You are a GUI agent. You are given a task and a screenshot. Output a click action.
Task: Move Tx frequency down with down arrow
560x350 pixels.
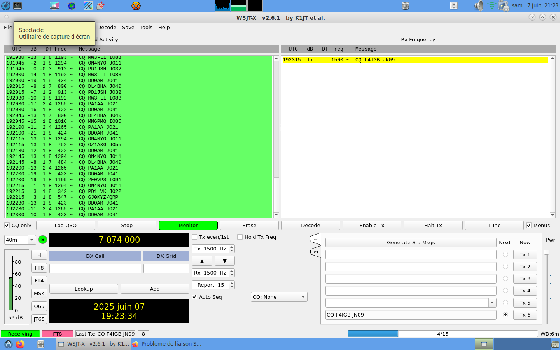[225, 261]
